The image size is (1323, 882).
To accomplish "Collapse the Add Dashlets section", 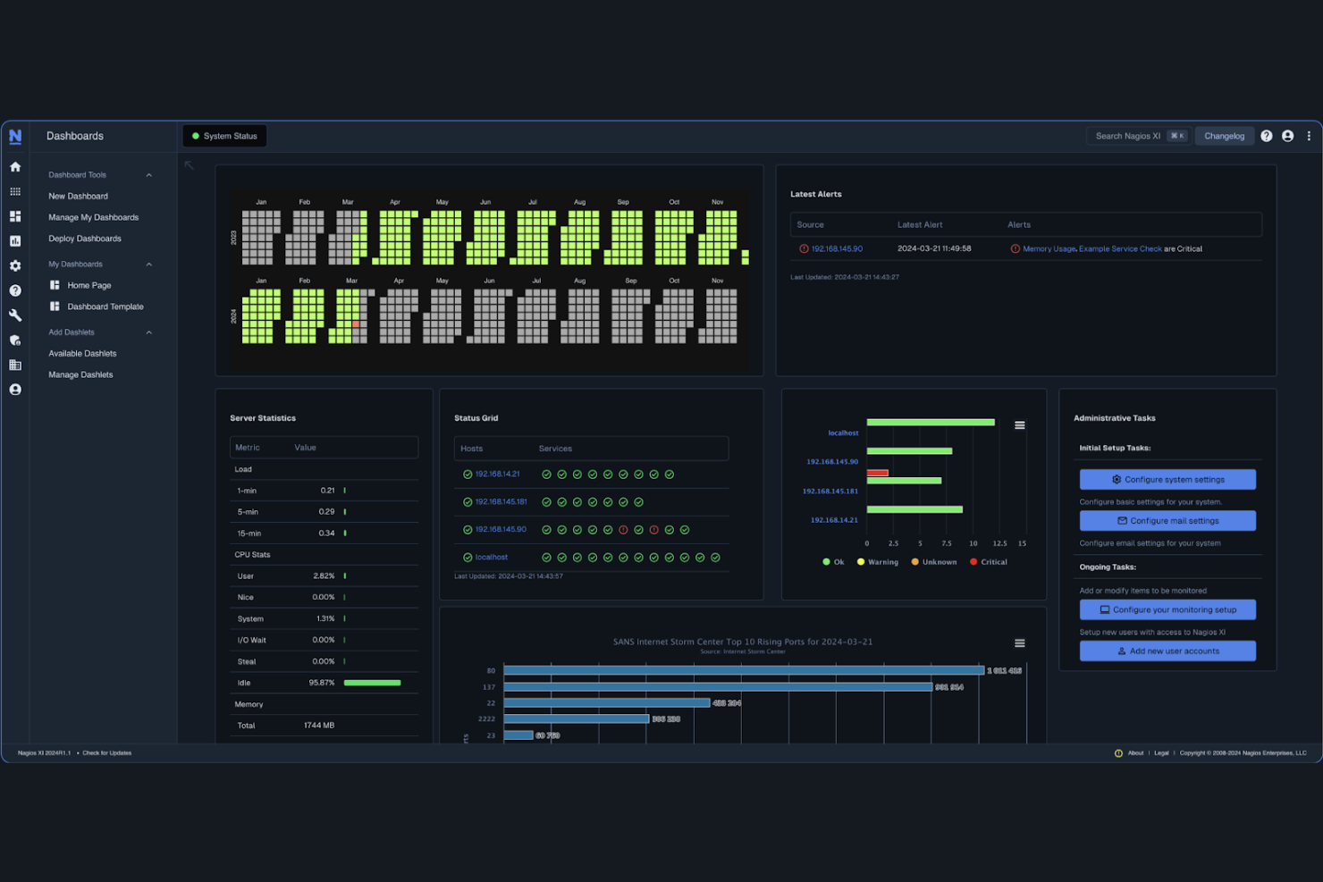I will tap(149, 332).
